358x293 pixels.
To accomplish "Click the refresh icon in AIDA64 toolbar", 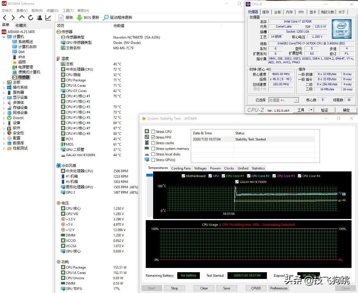I will pyautogui.click(x=31, y=18).
